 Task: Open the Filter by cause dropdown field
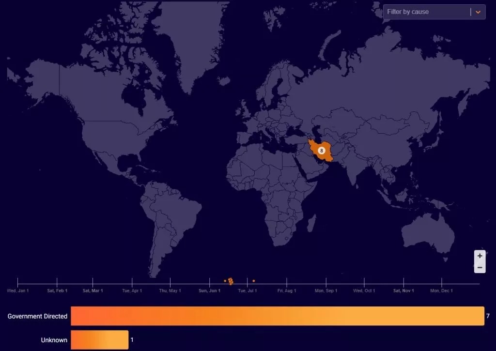coord(426,12)
